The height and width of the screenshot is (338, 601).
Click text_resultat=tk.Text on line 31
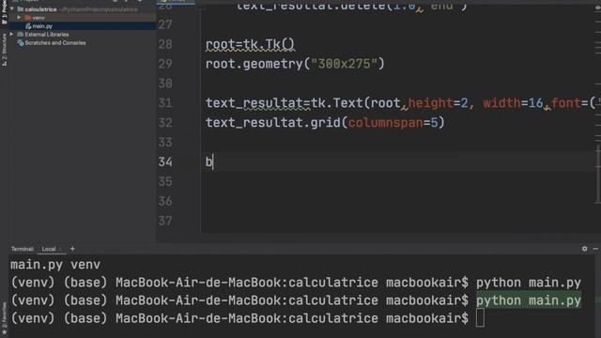284,103
